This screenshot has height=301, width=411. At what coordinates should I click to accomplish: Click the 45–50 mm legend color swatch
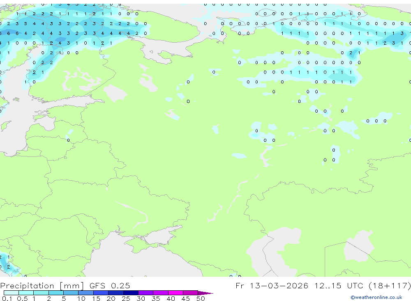(x=191, y=293)
